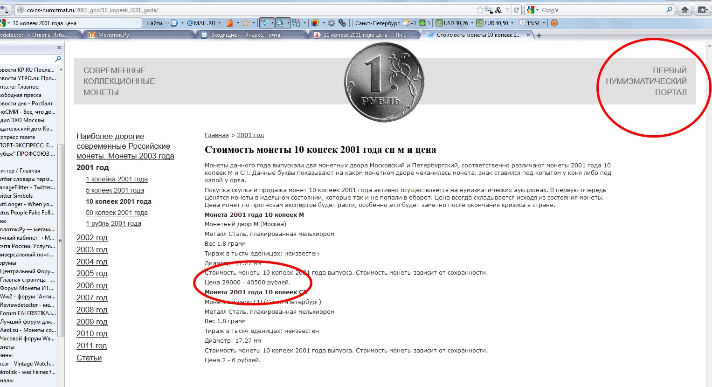Expand the EUR 40,50 exchange rate dropdown
This screenshot has width=712, height=387.
pyautogui.click(x=512, y=23)
